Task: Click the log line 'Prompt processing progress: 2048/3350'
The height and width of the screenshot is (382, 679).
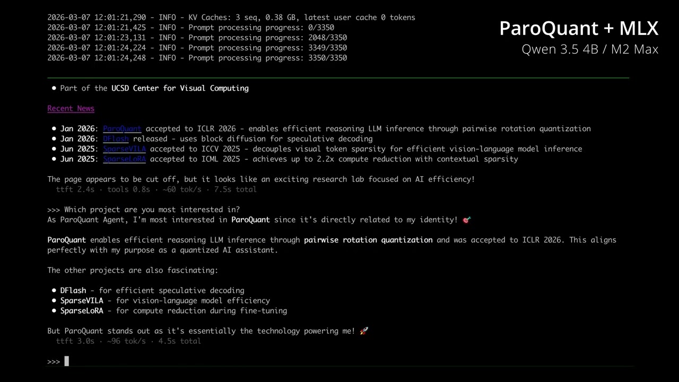Action: (197, 38)
